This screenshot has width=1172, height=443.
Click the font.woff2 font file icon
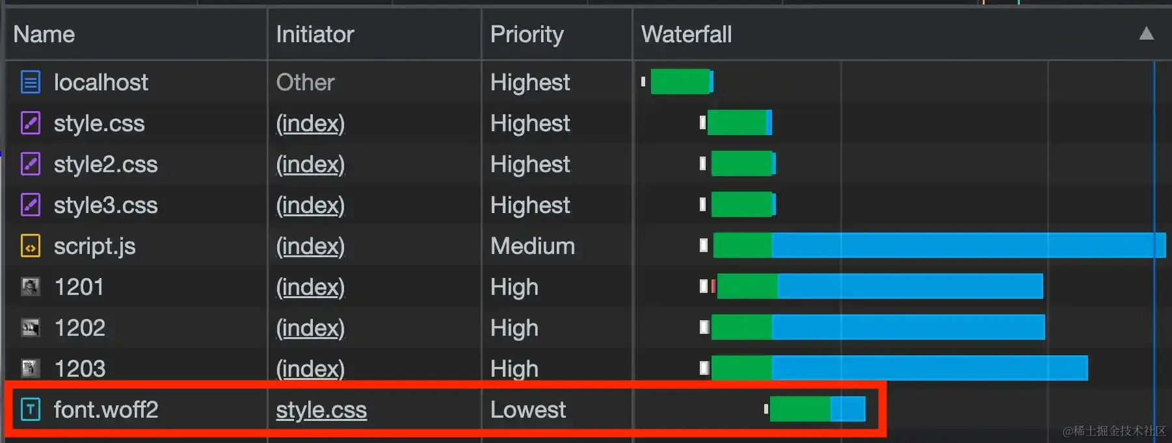pyautogui.click(x=31, y=409)
